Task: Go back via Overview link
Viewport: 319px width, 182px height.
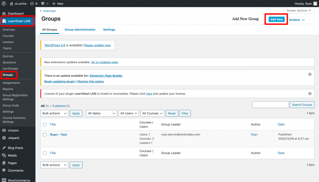Action: (48, 11)
